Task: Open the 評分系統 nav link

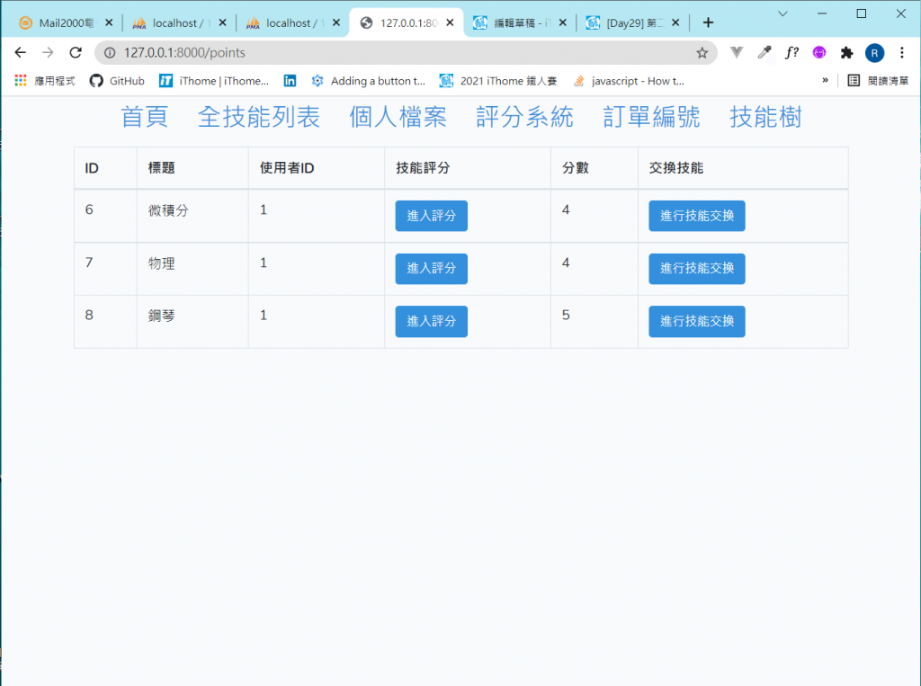Action: [x=525, y=117]
